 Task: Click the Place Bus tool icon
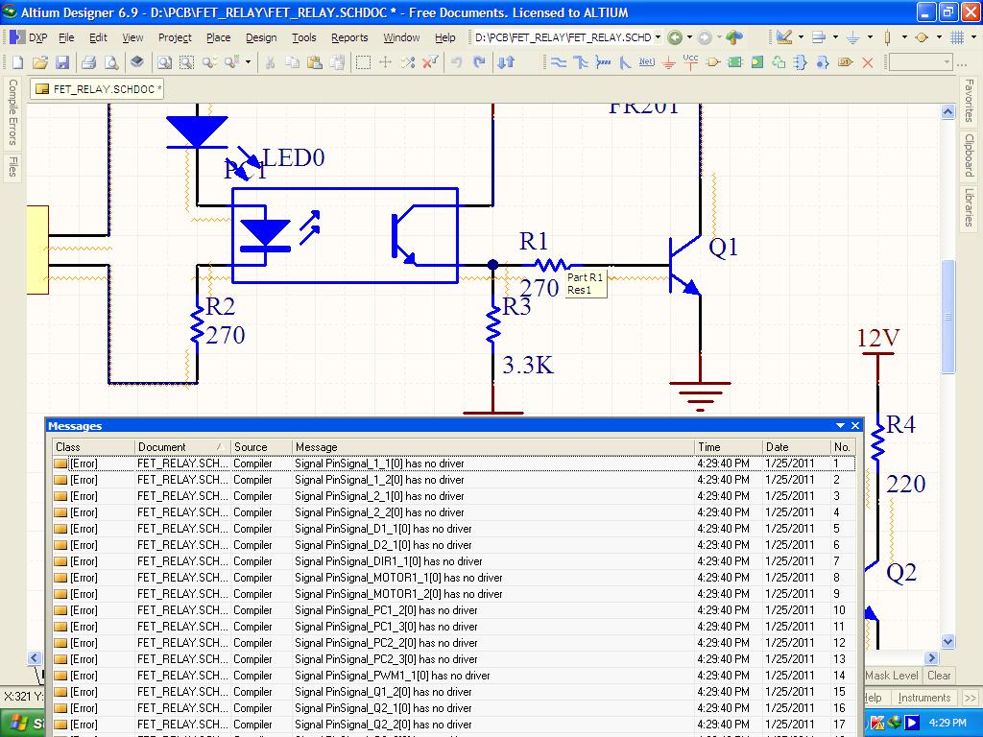pos(580,62)
